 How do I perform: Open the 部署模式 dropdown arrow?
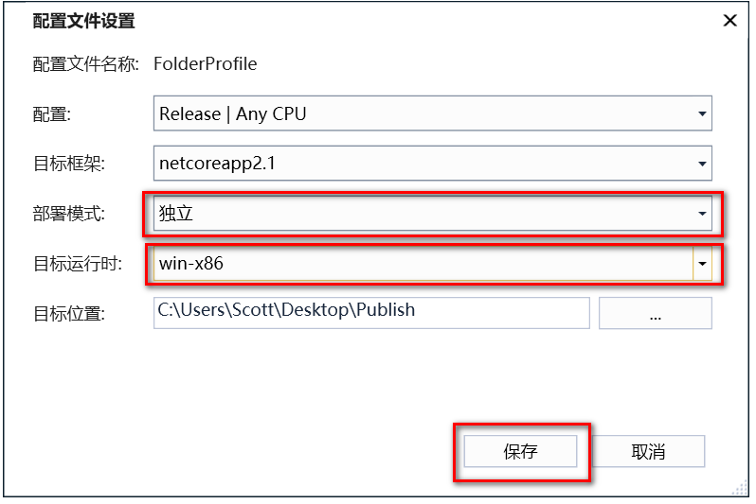[x=702, y=214]
